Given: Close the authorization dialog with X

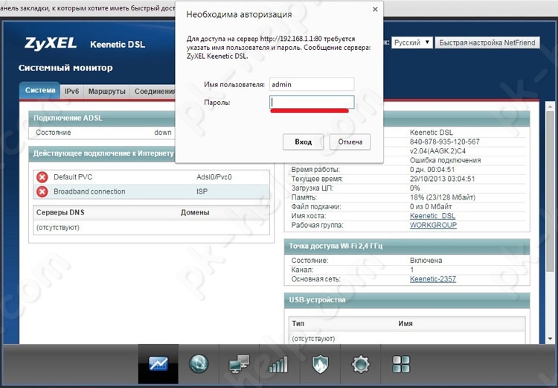Looking at the screenshot, I should pyautogui.click(x=375, y=10).
